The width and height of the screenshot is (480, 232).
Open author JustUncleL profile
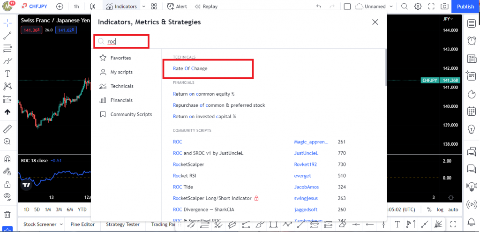[306, 153]
